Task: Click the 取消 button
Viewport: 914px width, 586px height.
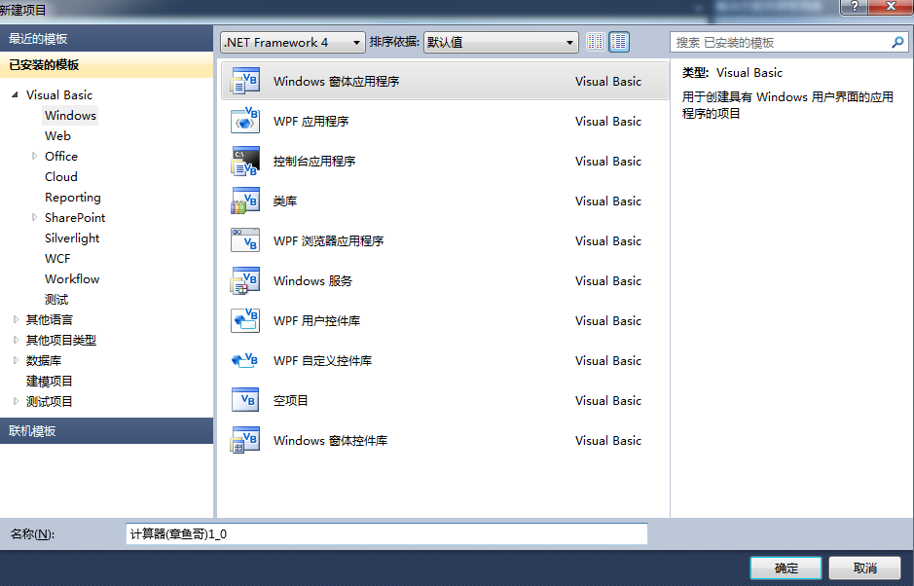Action: (x=865, y=568)
